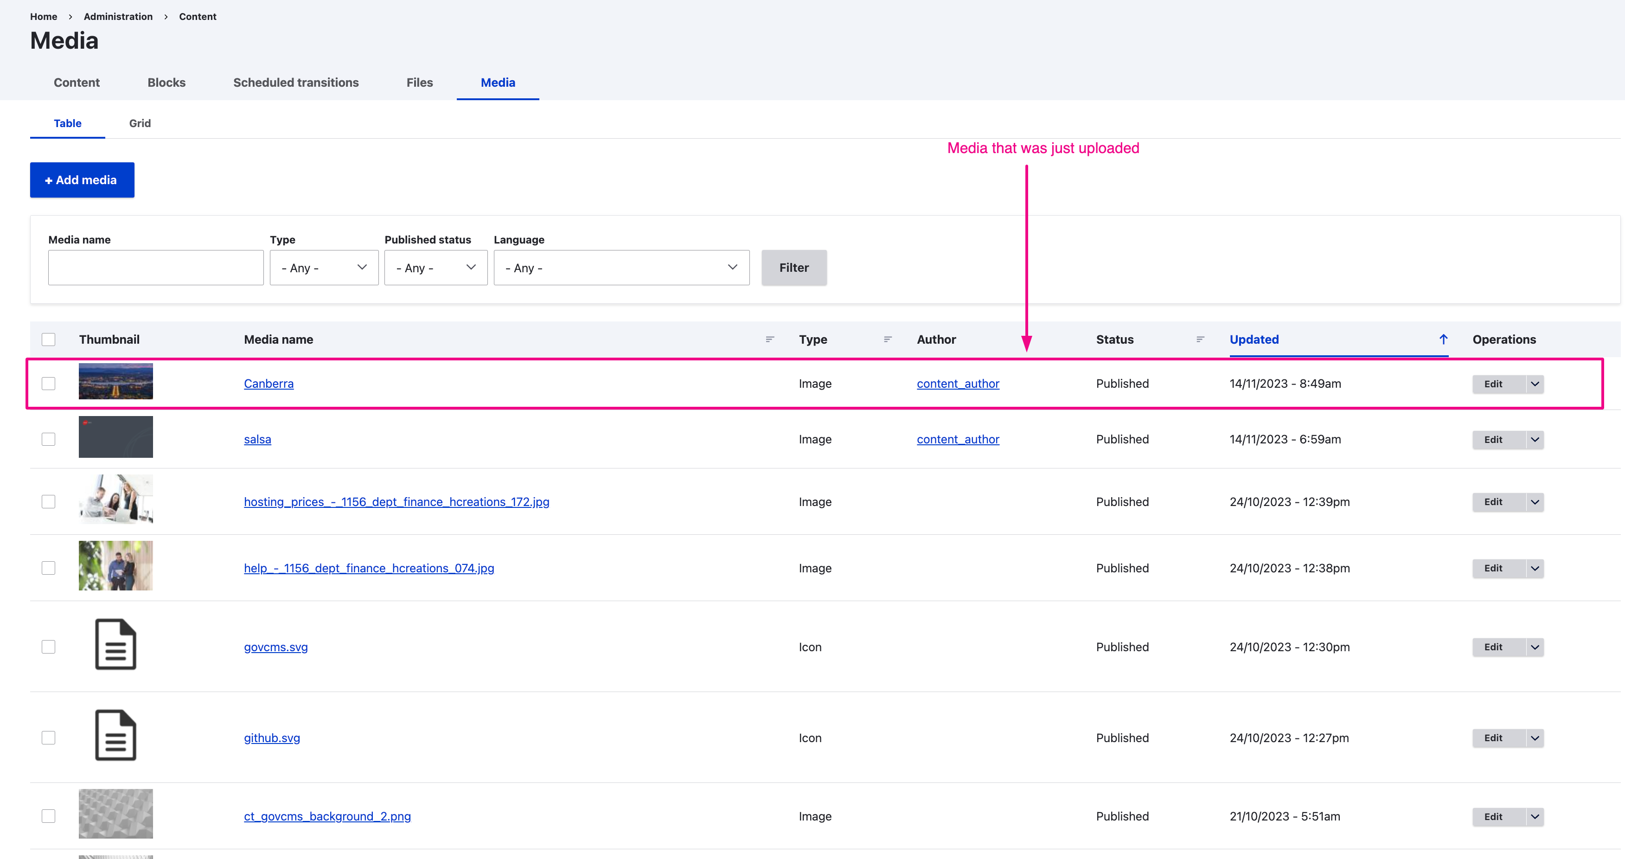1625x859 pixels.
Task: Open Edit dropdown arrow for Canberra row
Action: pyautogui.click(x=1535, y=384)
